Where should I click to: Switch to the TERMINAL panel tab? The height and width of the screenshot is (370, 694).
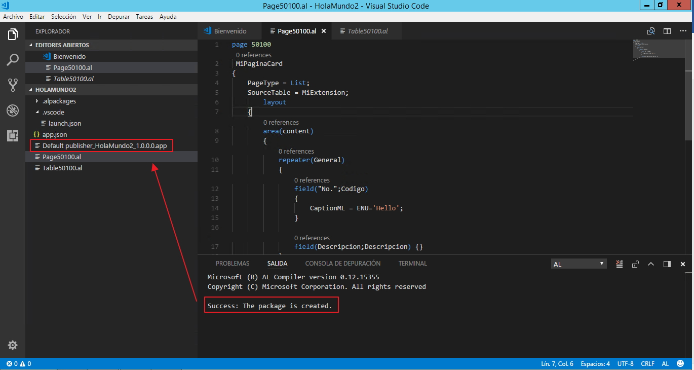coord(412,264)
